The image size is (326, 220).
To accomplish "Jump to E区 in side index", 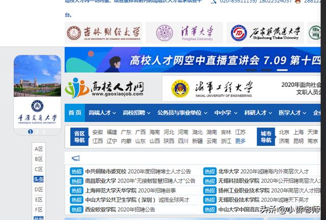I will point(39,200).
